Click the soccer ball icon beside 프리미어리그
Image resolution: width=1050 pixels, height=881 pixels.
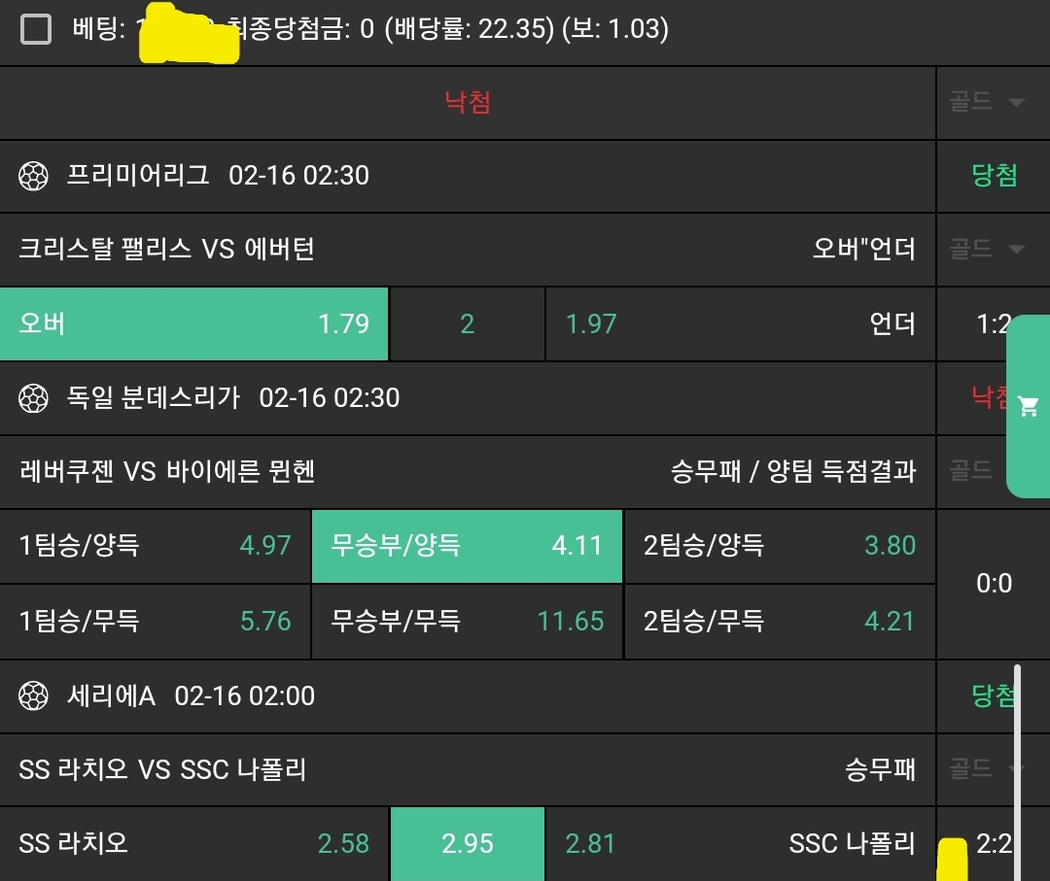tap(34, 176)
